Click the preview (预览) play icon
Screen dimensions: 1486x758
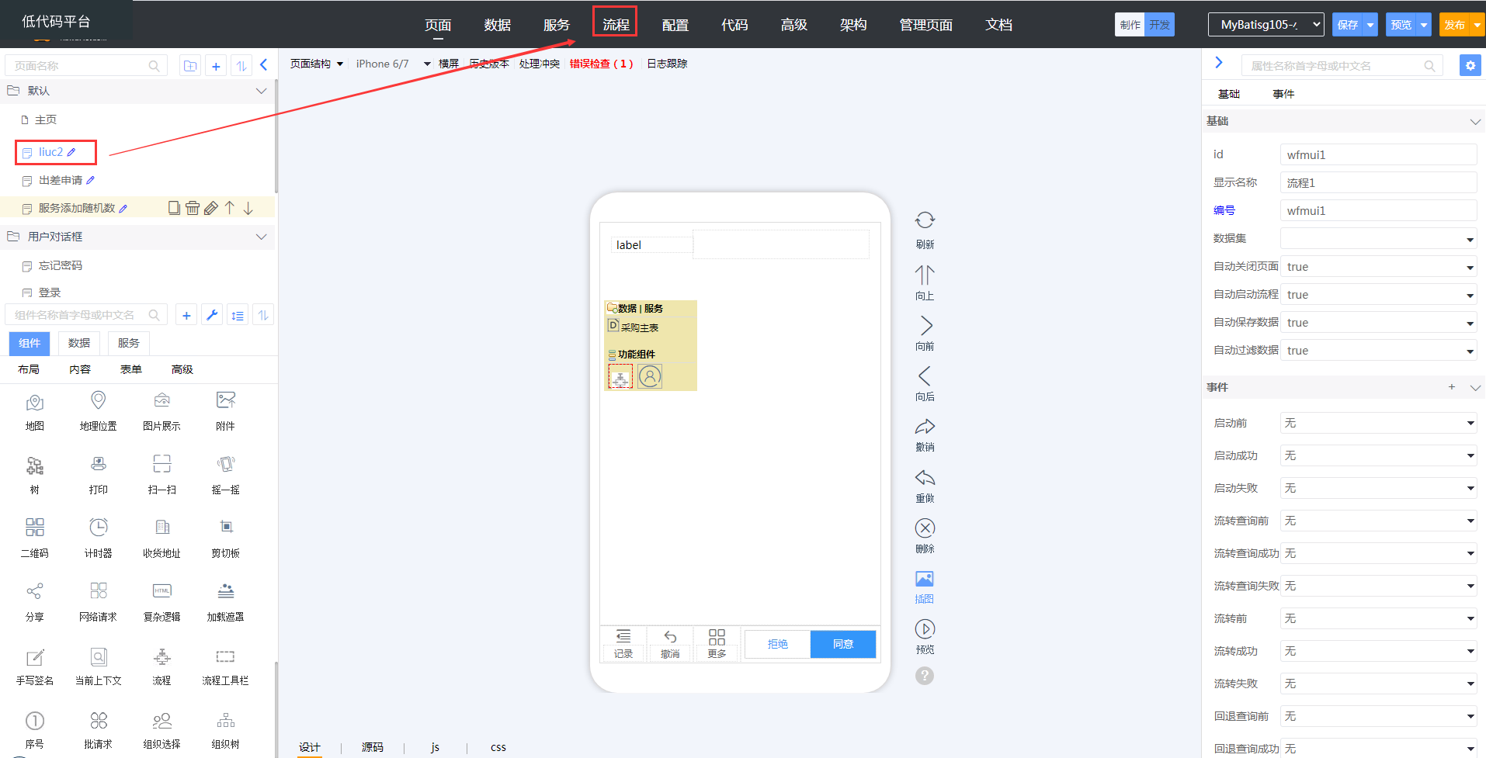(x=925, y=629)
